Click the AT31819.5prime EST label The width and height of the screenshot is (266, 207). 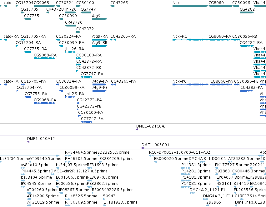coord(43,202)
